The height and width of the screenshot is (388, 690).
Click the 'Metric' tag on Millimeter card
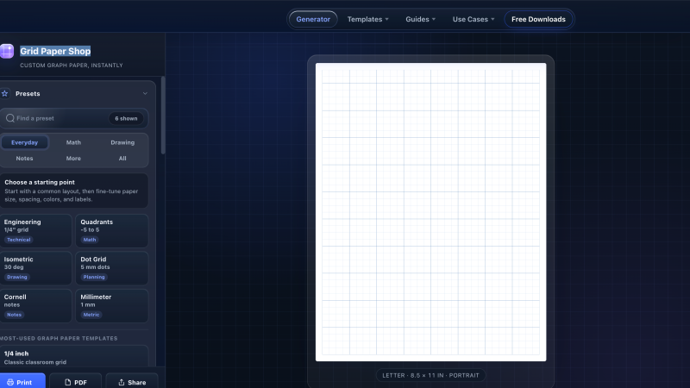(x=91, y=315)
